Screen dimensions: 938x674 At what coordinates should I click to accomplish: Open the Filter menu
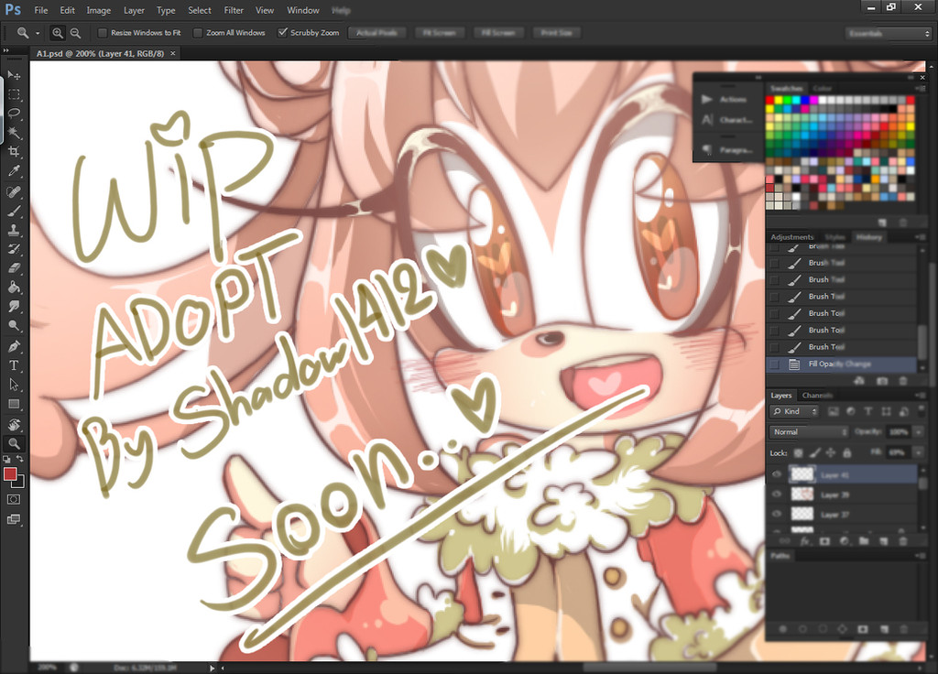[234, 10]
